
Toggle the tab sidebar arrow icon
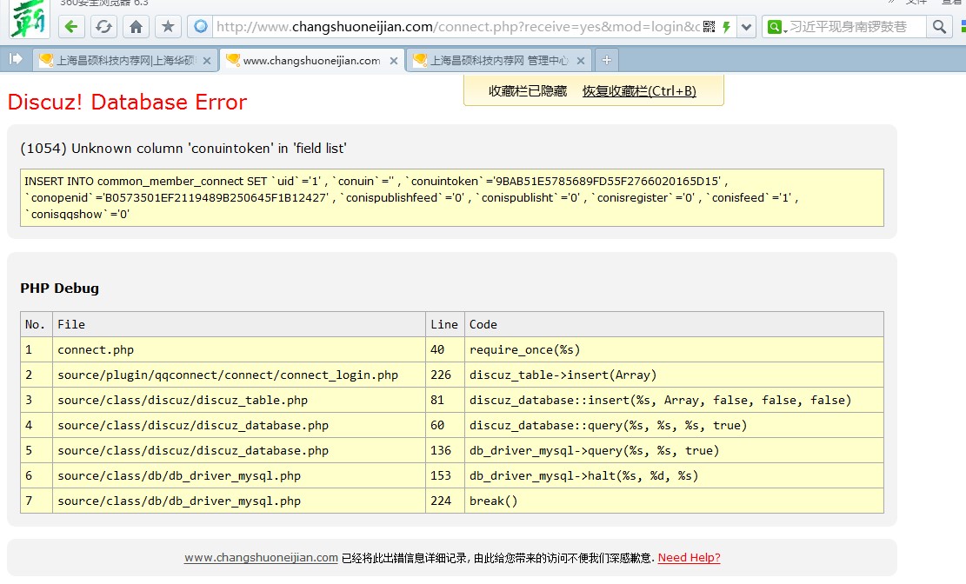[16, 59]
